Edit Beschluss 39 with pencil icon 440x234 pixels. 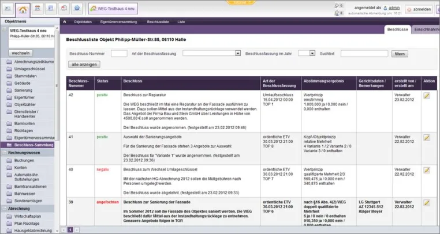(x=427, y=203)
